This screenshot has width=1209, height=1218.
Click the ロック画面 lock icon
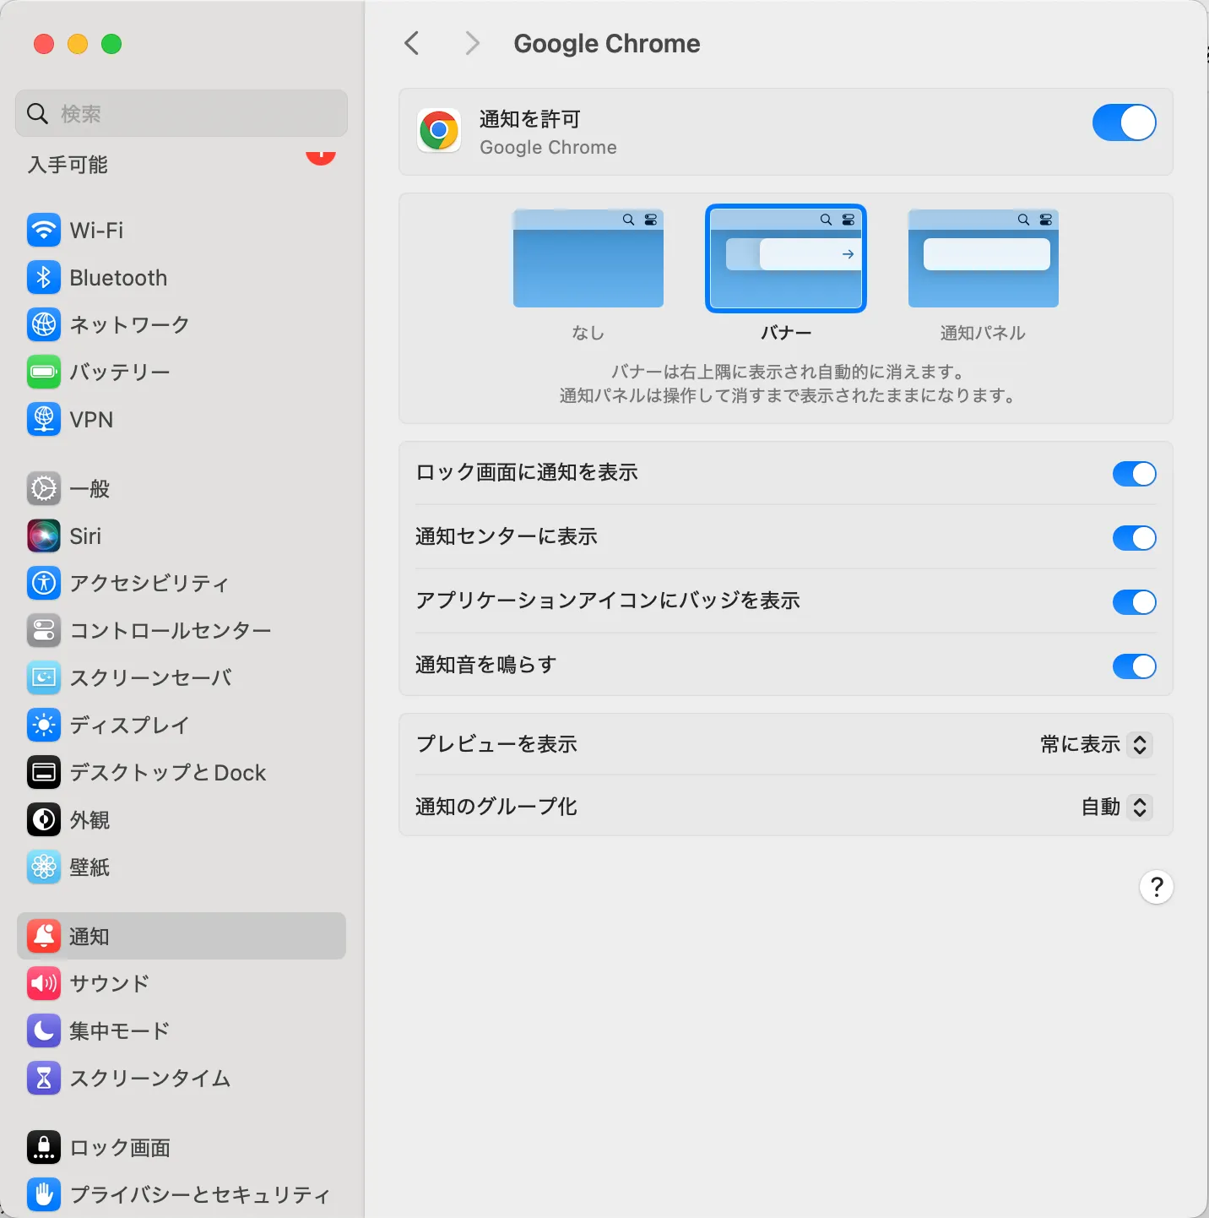[x=44, y=1147]
